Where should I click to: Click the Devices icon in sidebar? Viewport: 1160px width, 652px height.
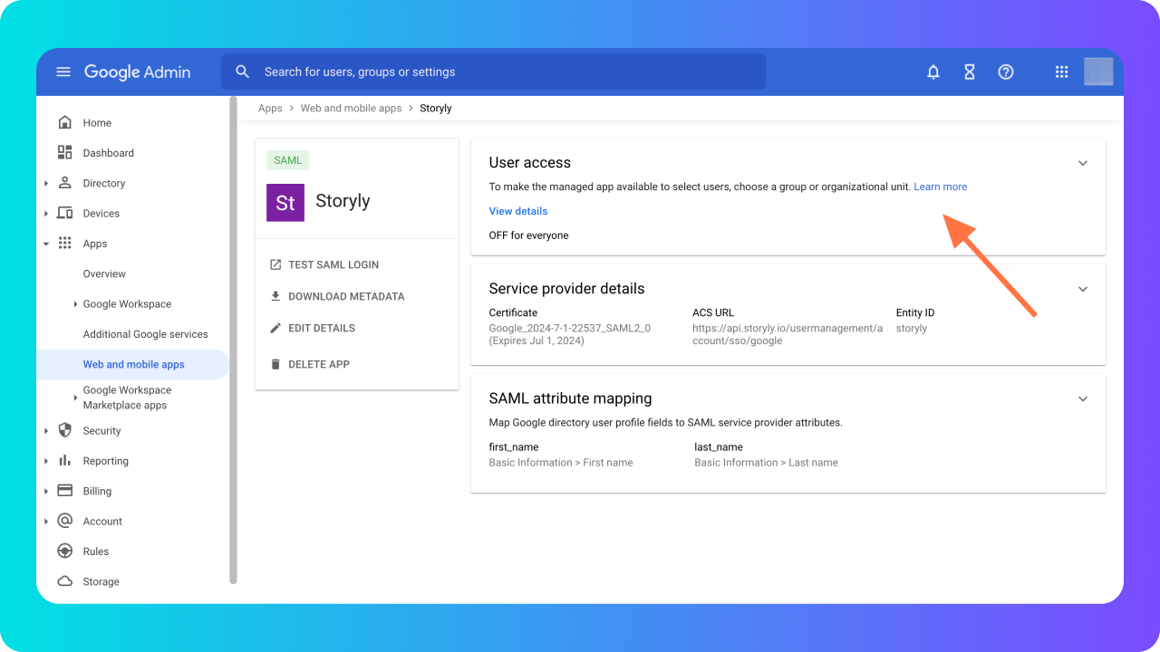64,213
